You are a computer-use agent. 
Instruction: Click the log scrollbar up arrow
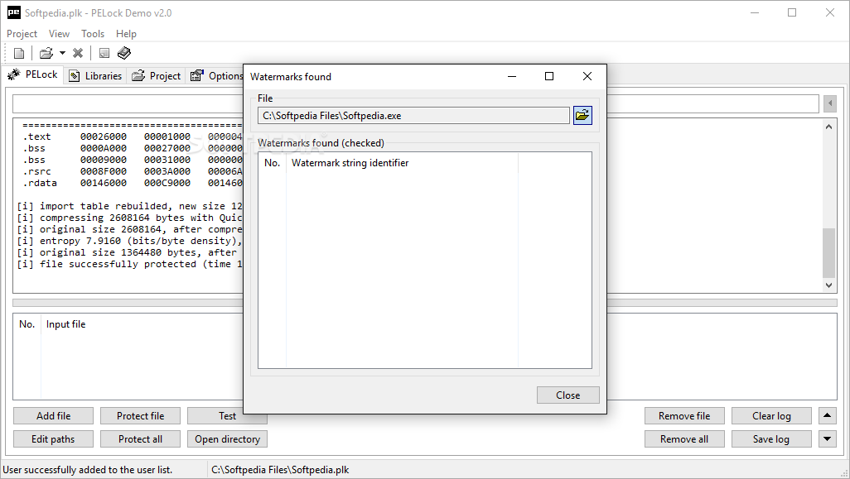pos(828,127)
